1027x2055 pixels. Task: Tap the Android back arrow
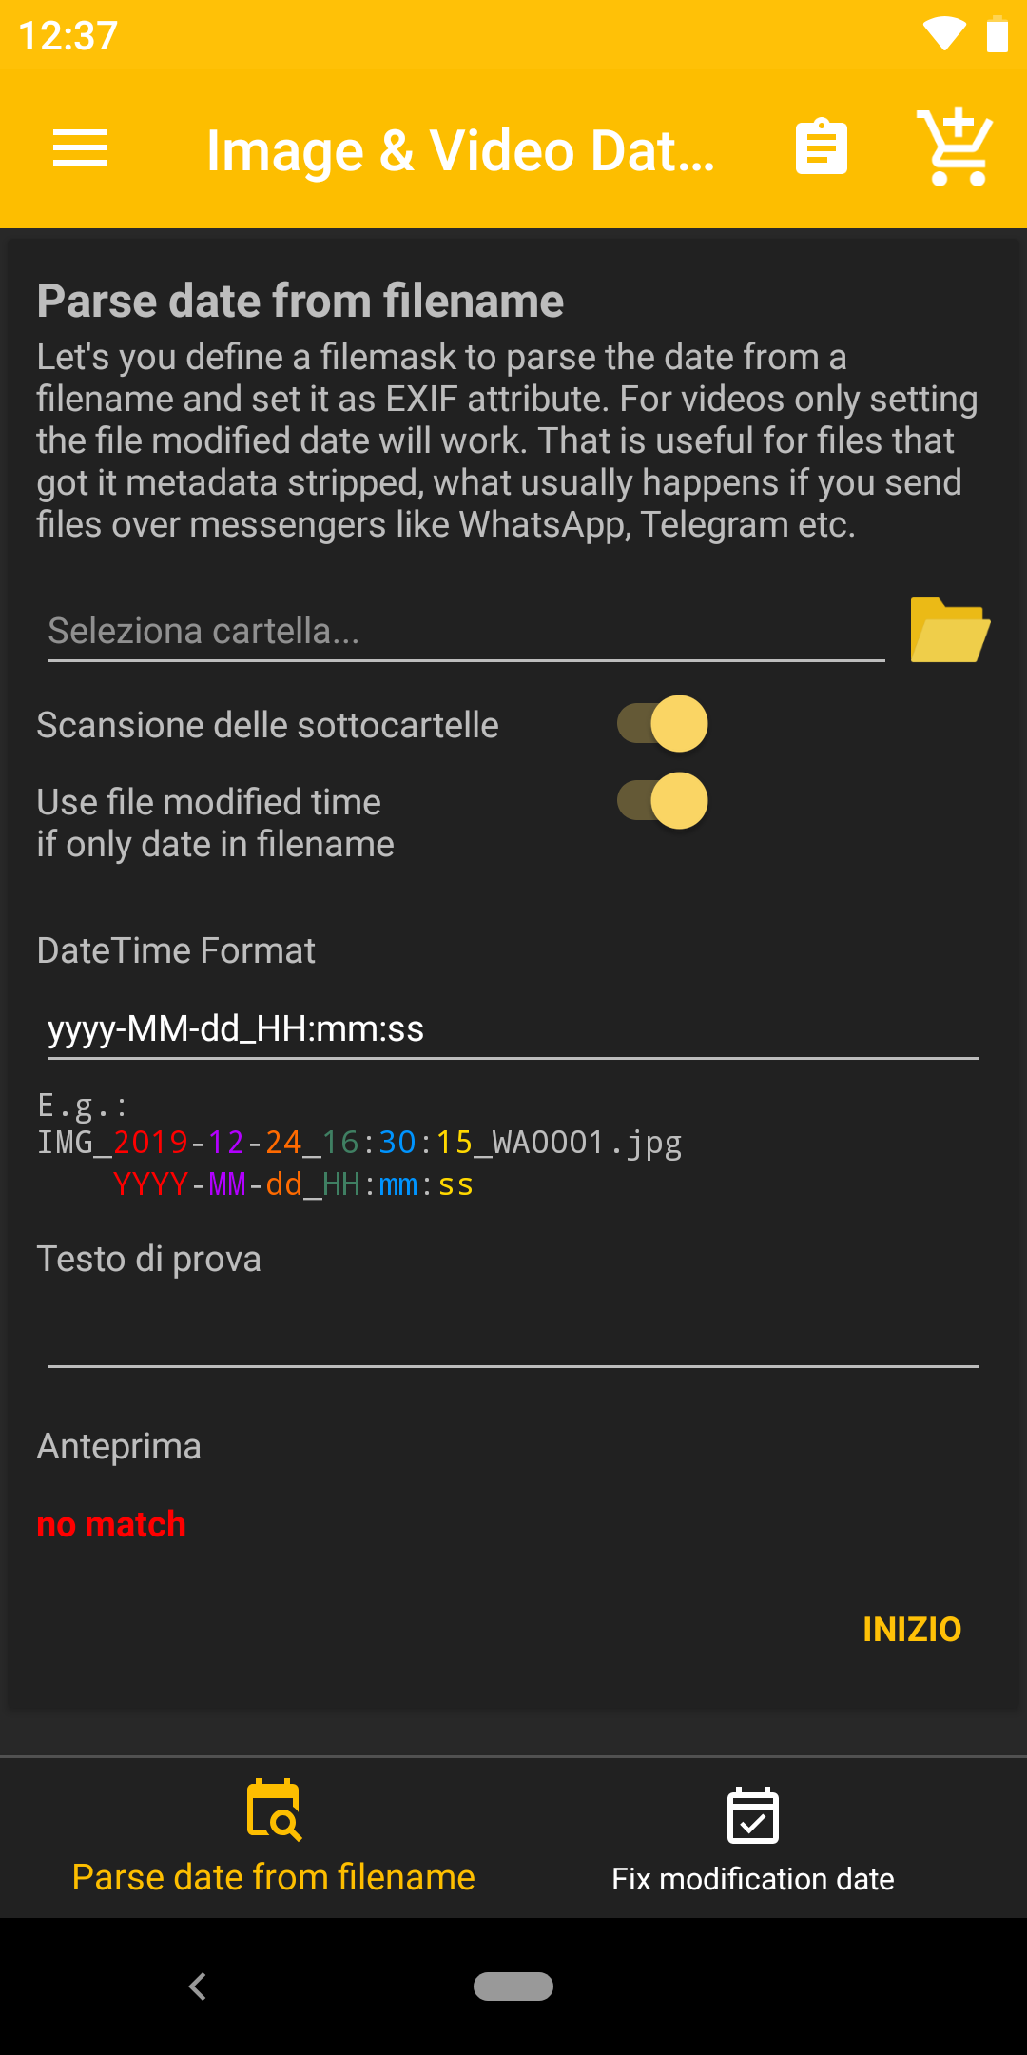(198, 1986)
